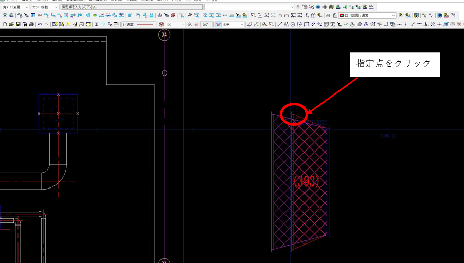Toggle the red circled no-scale icon
Image resolution: width=464 pixels, height=263 pixels.
162,24
